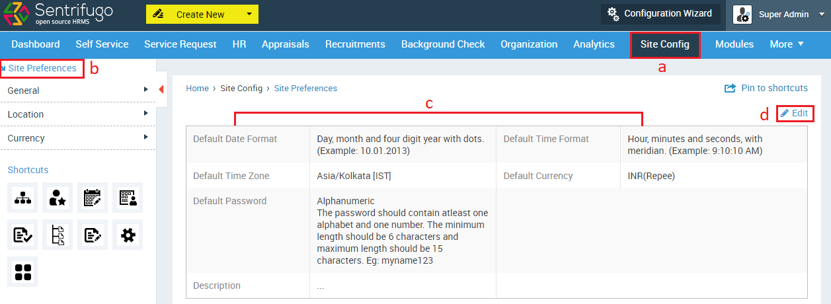Expand the Location sidebar section
Screen dimensions: 831x304
pos(78,114)
